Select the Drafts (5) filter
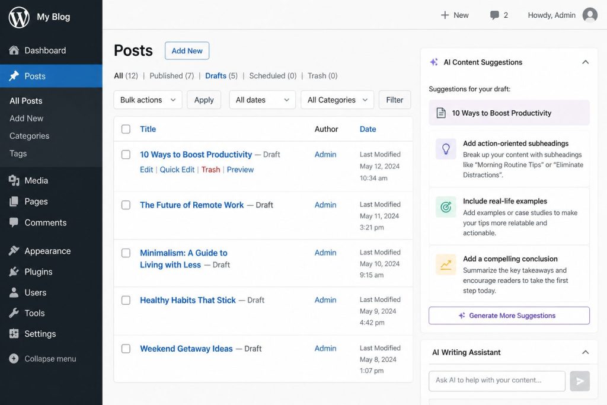Viewport: 607px width, 405px height. point(222,75)
